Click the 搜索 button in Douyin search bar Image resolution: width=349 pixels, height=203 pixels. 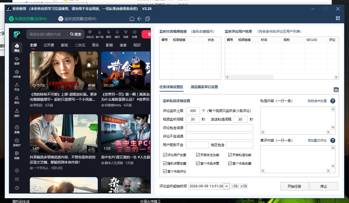76,34
